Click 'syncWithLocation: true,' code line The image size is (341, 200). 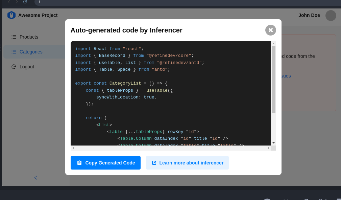pyautogui.click(x=126, y=97)
